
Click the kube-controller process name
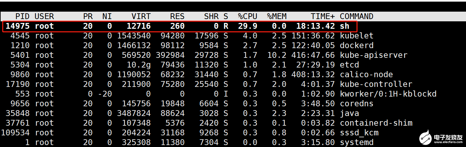[376, 84]
